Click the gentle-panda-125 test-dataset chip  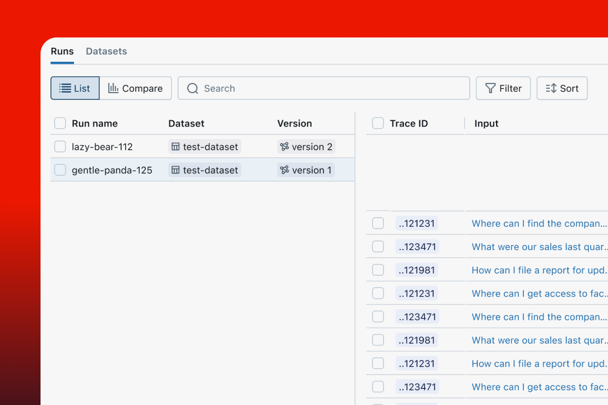[205, 170]
